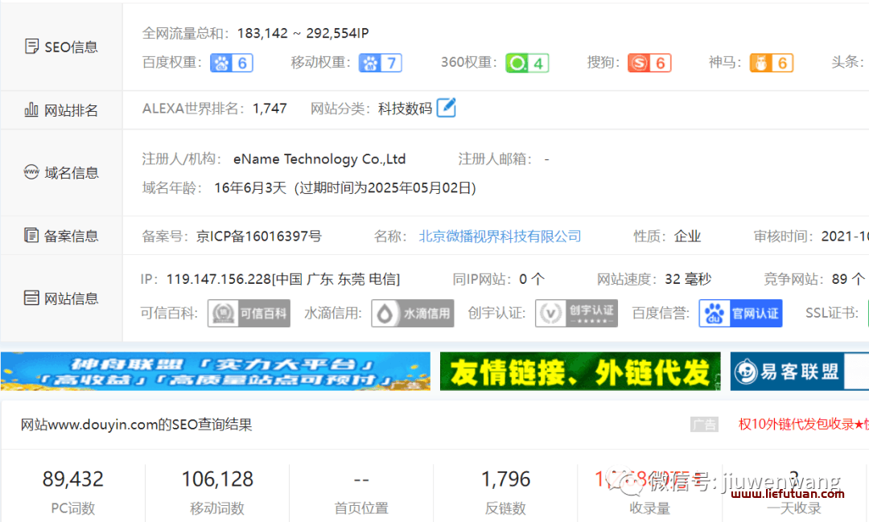Click the 创宇认证 gray badge

click(x=576, y=313)
